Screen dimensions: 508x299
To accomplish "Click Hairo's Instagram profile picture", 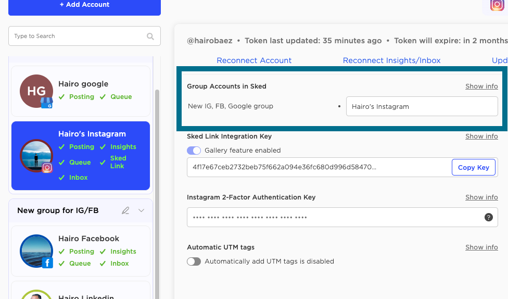I will pyautogui.click(x=36, y=156).
